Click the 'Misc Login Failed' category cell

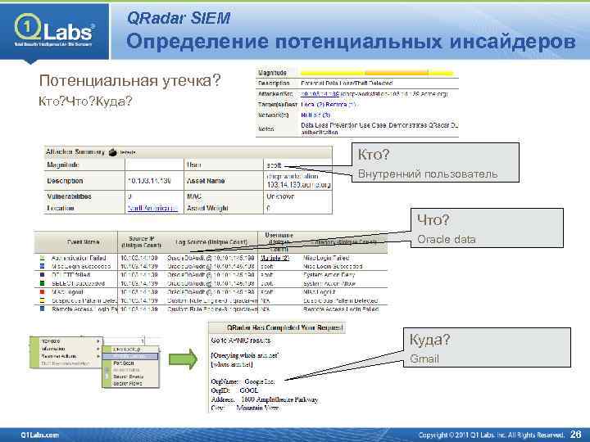click(x=326, y=258)
